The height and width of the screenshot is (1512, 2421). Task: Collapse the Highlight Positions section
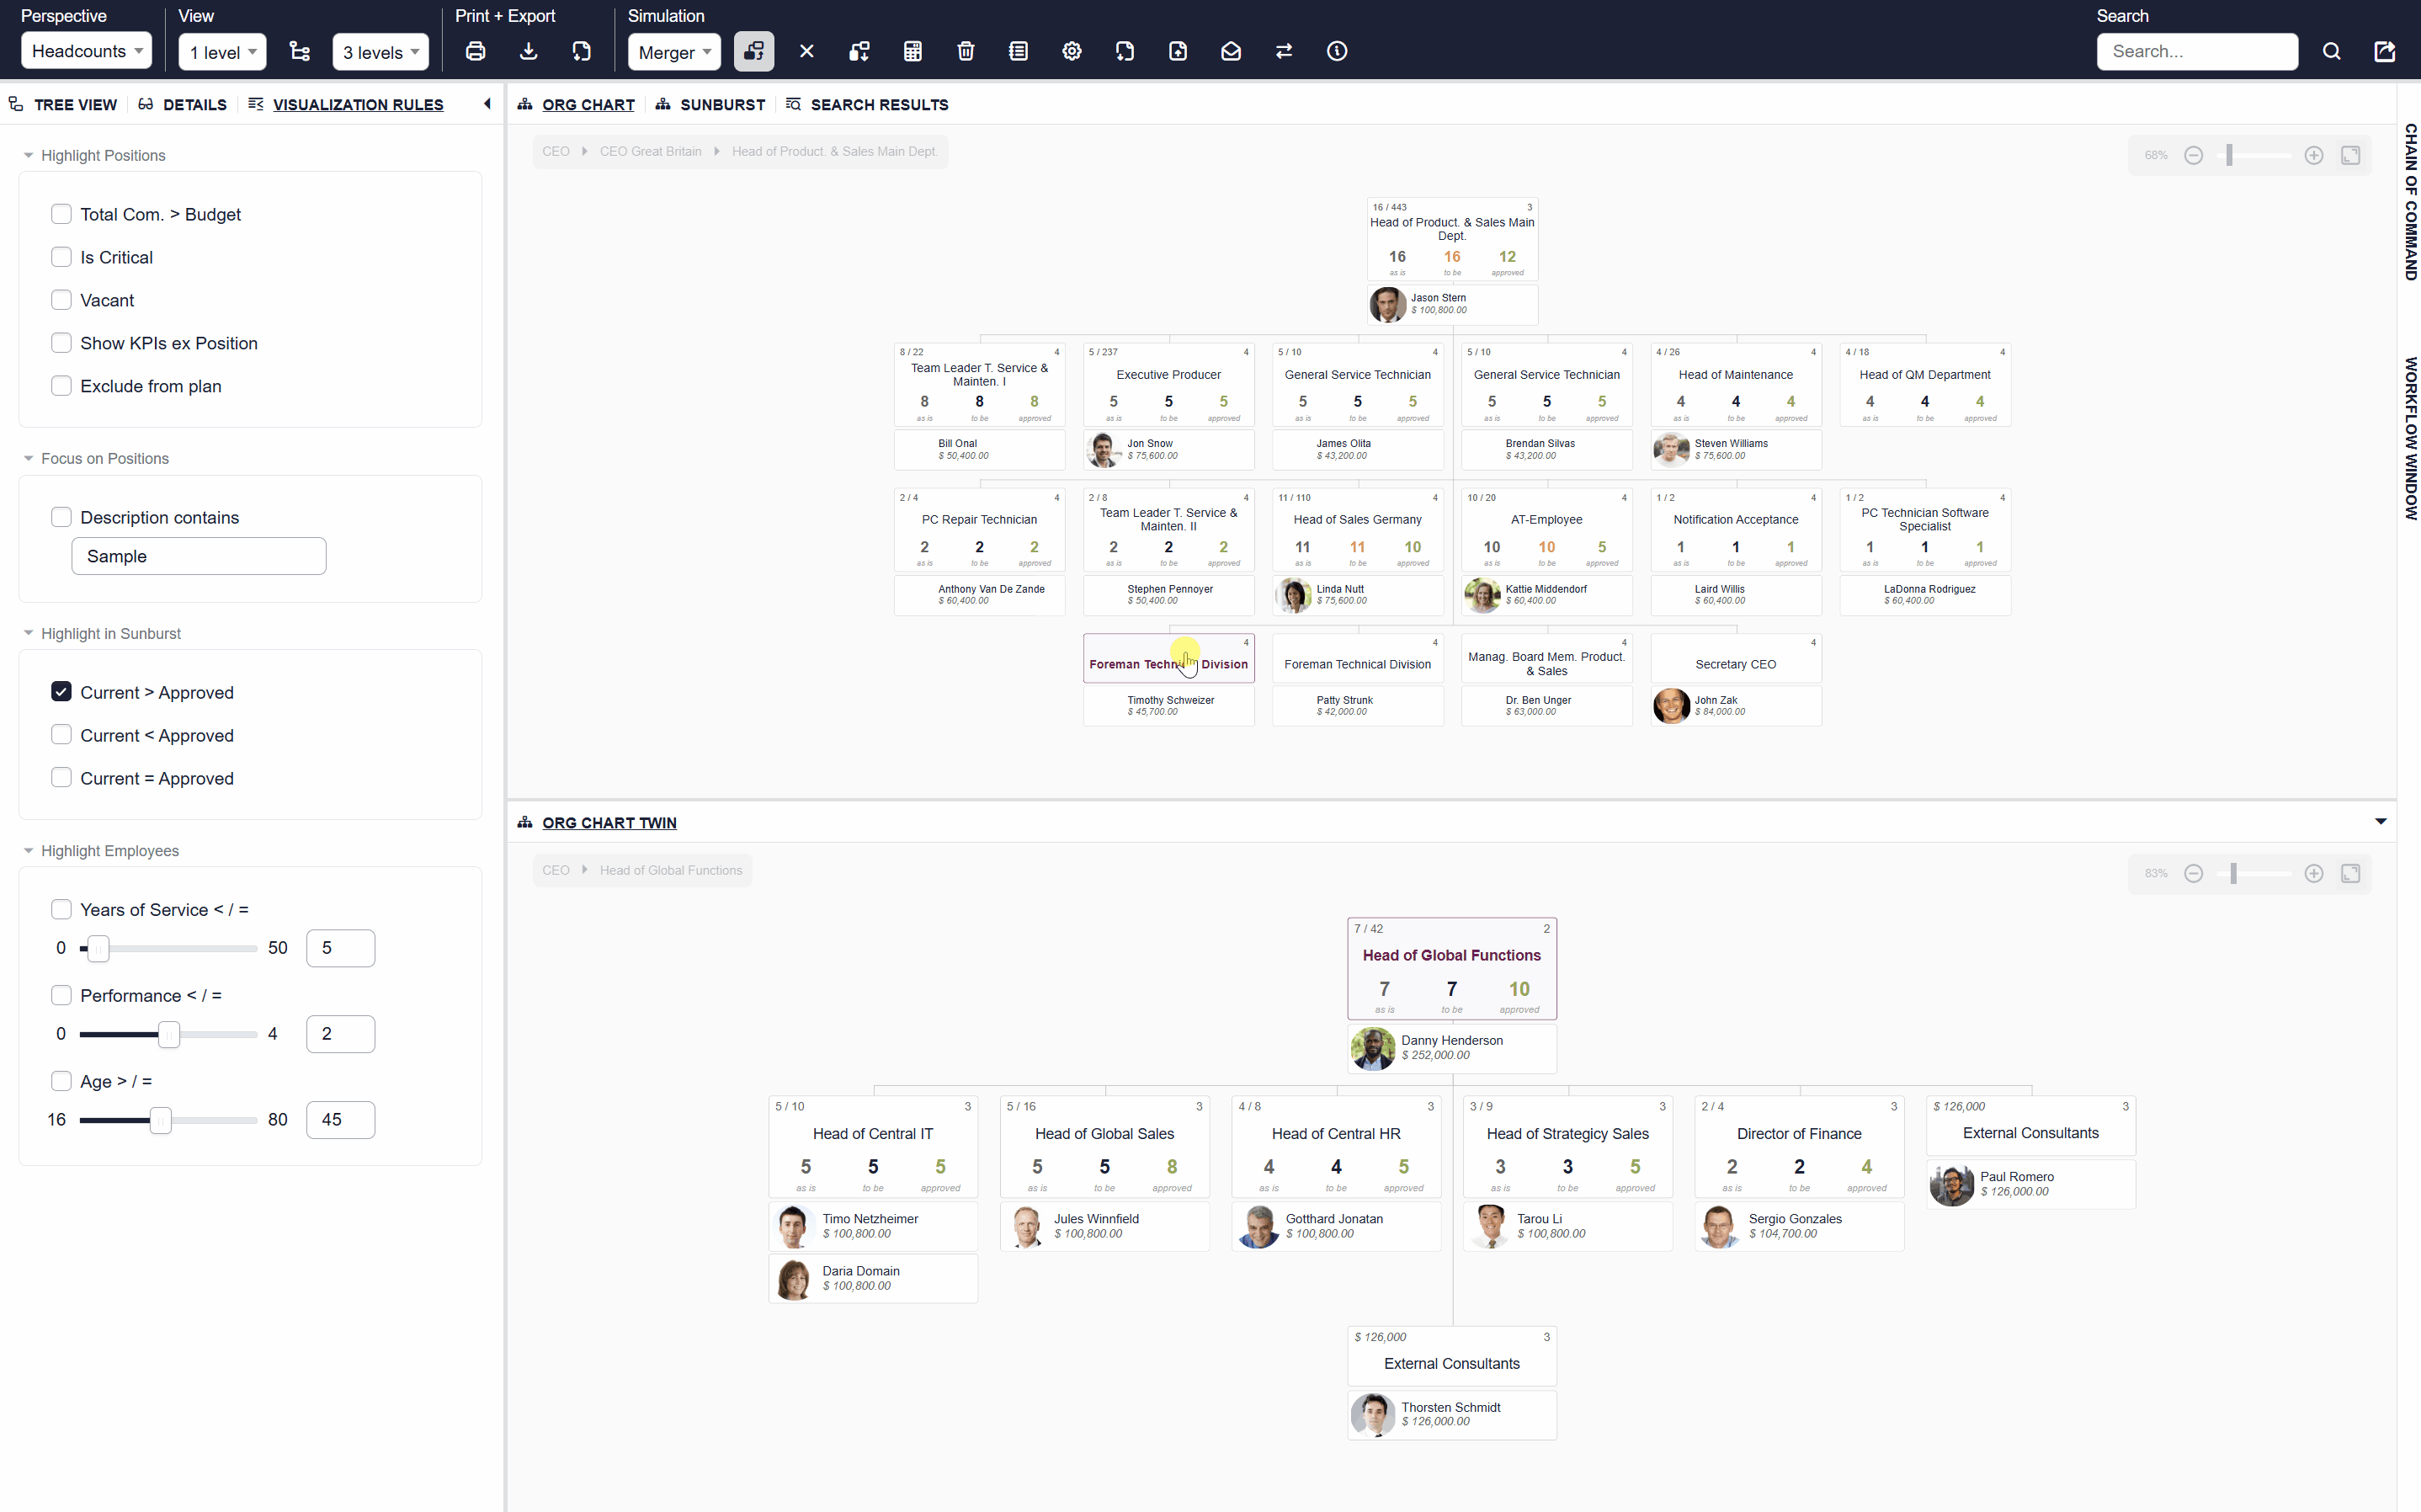coord(29,156)
